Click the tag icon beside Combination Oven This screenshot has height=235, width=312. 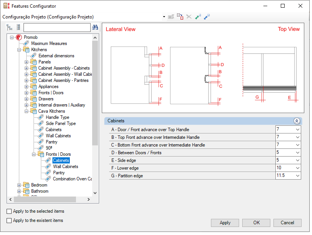(x=48, y=178)
